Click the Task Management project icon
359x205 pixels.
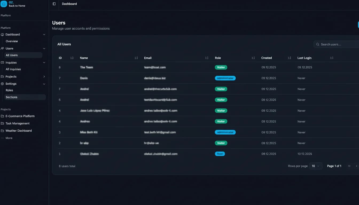click(x=3, y=123)
